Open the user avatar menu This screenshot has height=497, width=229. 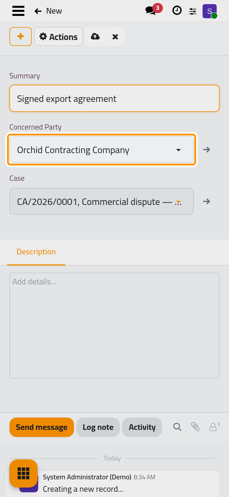tap(210, 11)
